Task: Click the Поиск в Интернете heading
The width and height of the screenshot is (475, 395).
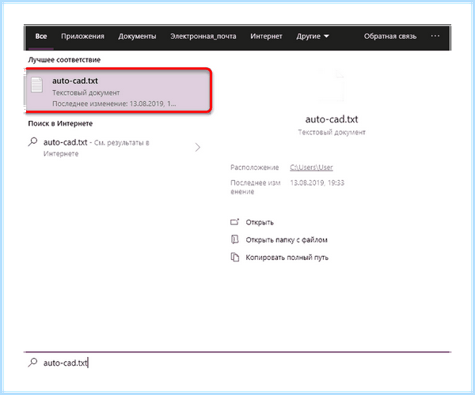Action: point(60,123)
